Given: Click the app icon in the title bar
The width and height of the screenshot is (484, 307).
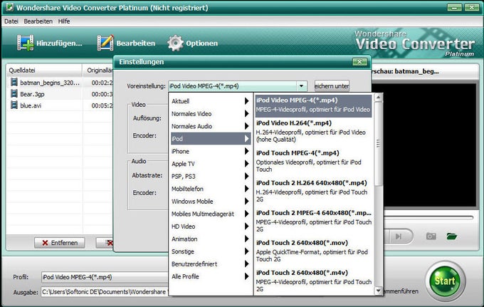Looking at the screenshot, I should pos(9,7).
